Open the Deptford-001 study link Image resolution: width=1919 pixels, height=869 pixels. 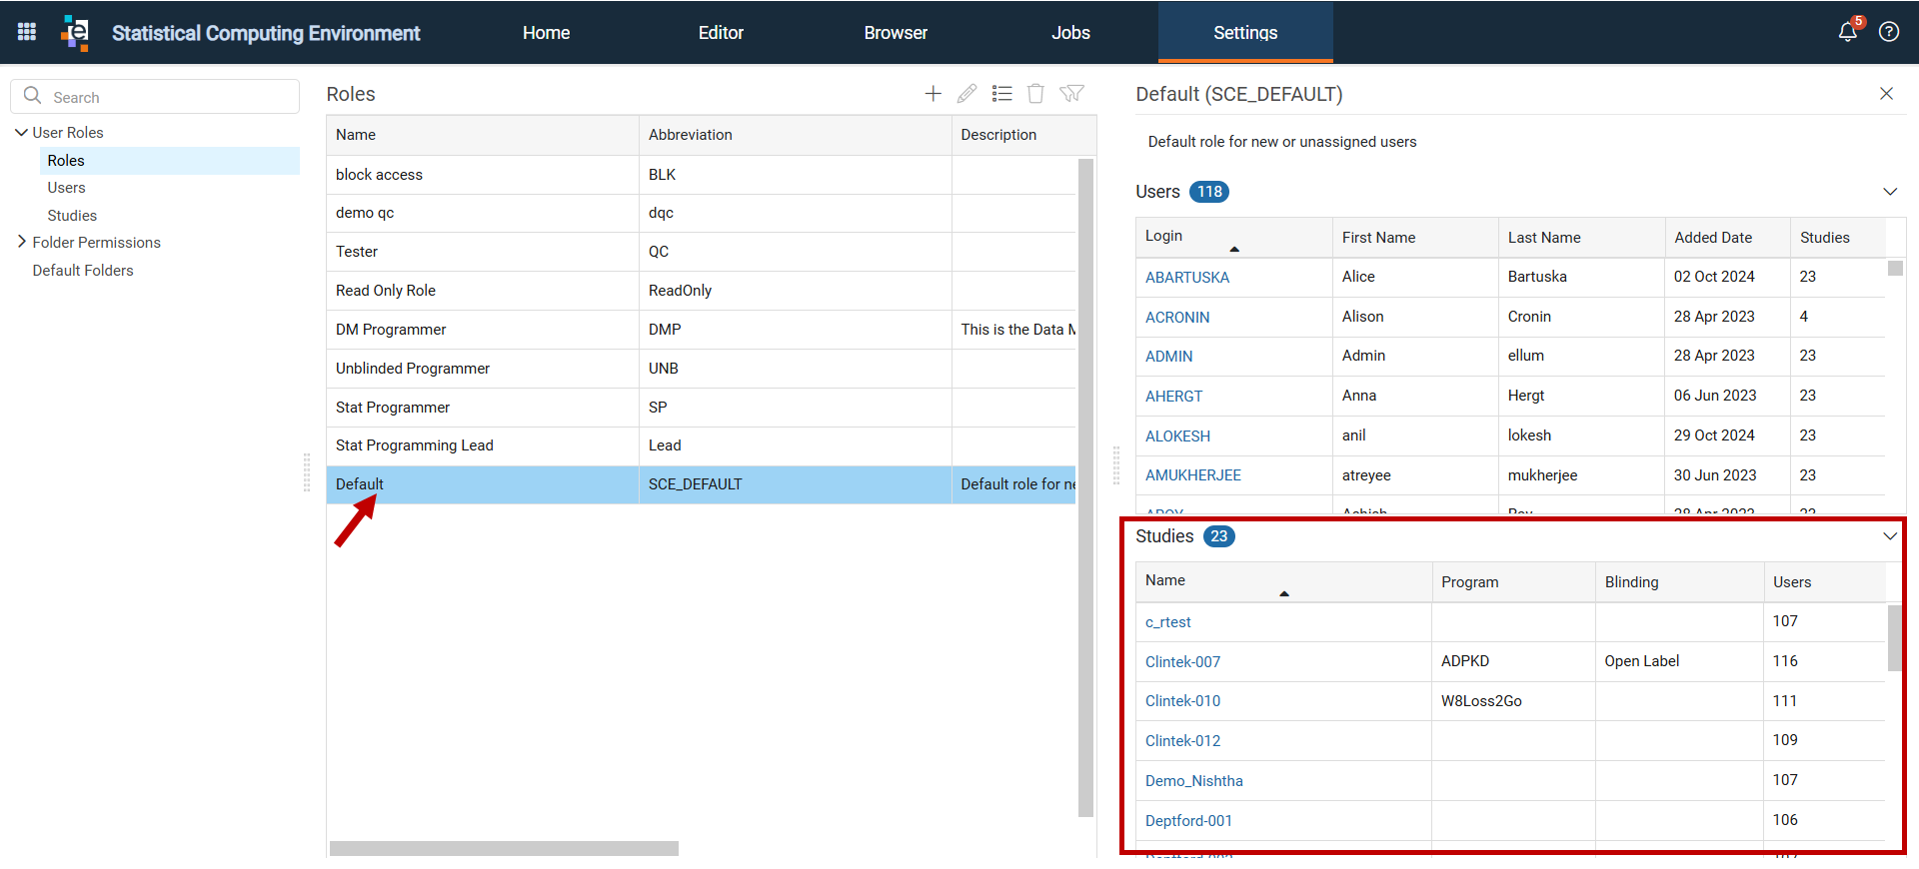pos(1188,820)
